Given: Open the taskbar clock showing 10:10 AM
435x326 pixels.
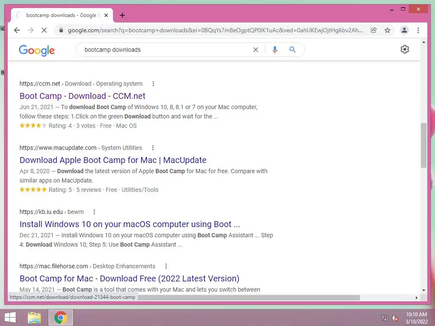Looking at the screenshot, I should (x=416, y=318).
